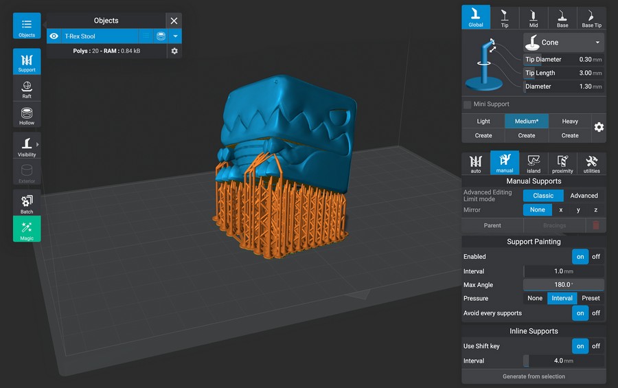Click the red delete trash icon
The height and width of the screenshot is (388, 618).
[x=596, y=225]
